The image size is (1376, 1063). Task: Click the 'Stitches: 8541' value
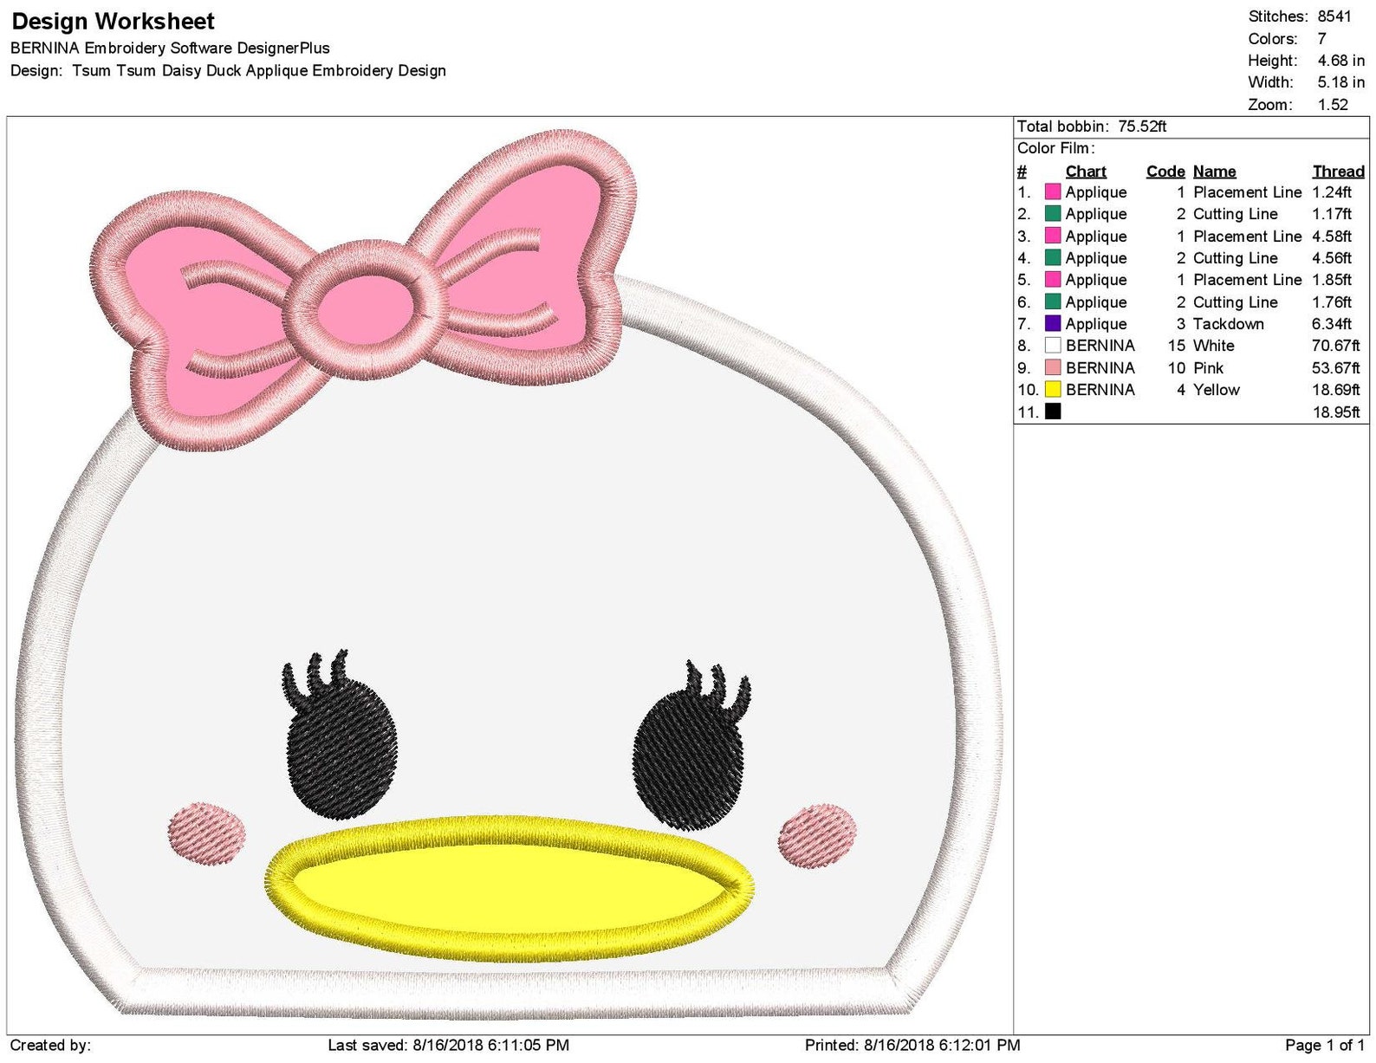1300,16
